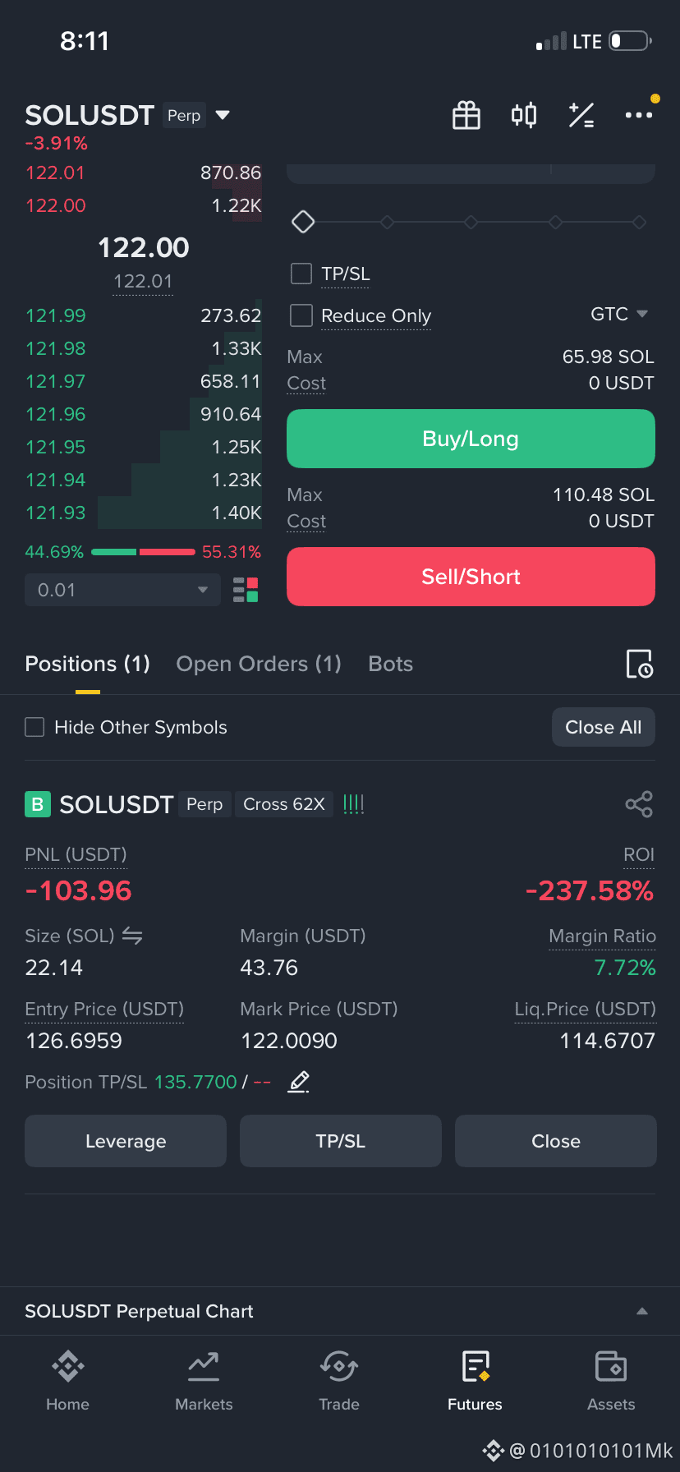Expand the SOLUSDT Perpetual Chart panel
The width and height of the screenshot is (680, 1472).
[x=642, y=1311]
